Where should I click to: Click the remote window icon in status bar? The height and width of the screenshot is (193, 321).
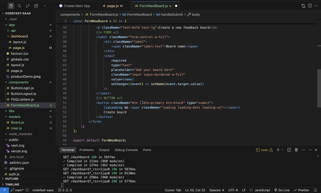4,190
